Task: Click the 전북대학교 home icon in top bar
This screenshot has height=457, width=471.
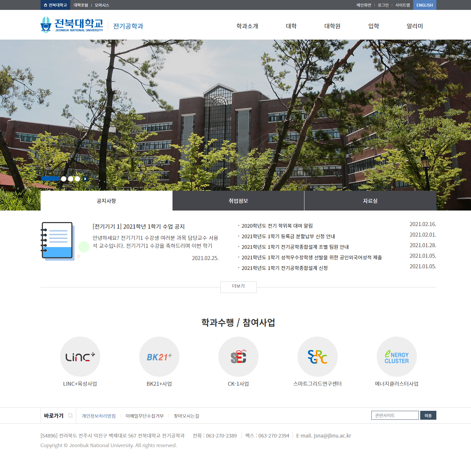Action: click(x=55, y=5)
